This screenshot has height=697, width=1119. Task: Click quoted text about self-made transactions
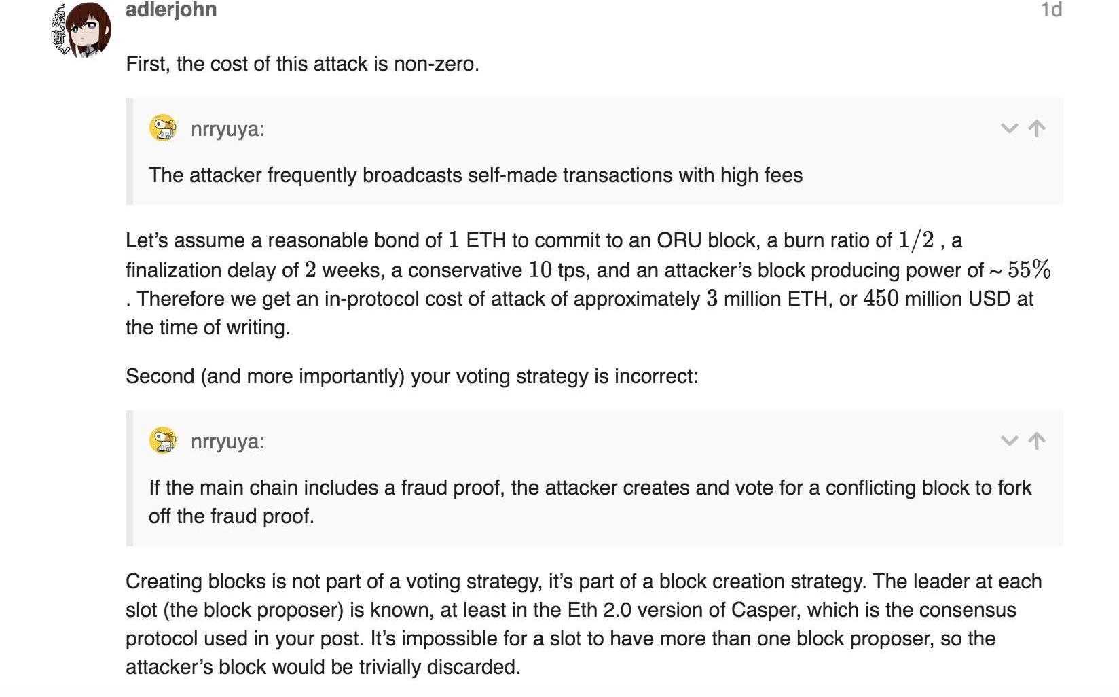(x=475, y=175)
